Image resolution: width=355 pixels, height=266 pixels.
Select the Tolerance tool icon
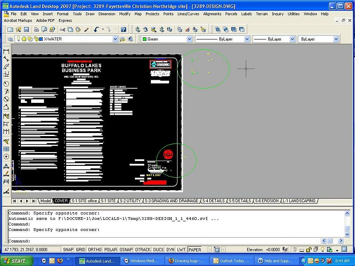[6, 149]
